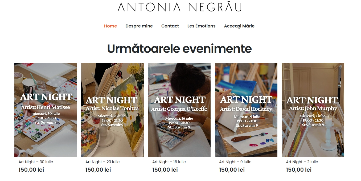Open the Contact page
The height and width of the screenshot is (181, 361).
170,26
